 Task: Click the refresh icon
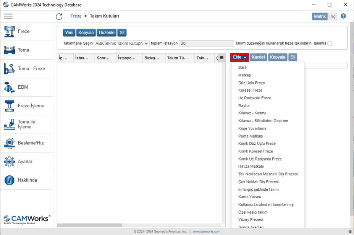click(59, 16)
